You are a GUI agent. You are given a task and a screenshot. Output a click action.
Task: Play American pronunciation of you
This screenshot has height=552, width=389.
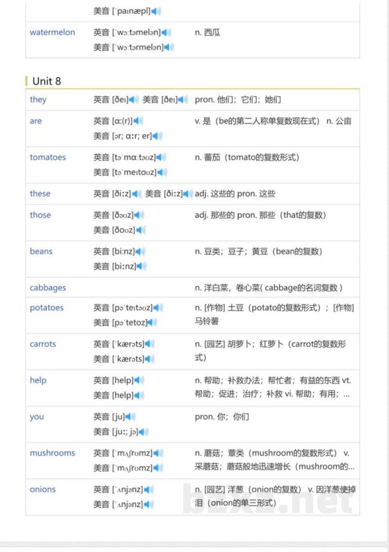click(x=144, y=431)
